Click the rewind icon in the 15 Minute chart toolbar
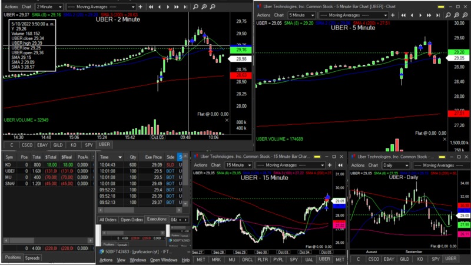This screenshot has width=471, height=265. coord(340,165)
